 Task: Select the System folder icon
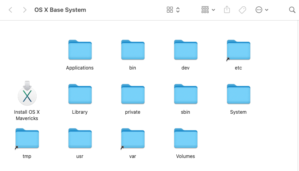[239, 94]
